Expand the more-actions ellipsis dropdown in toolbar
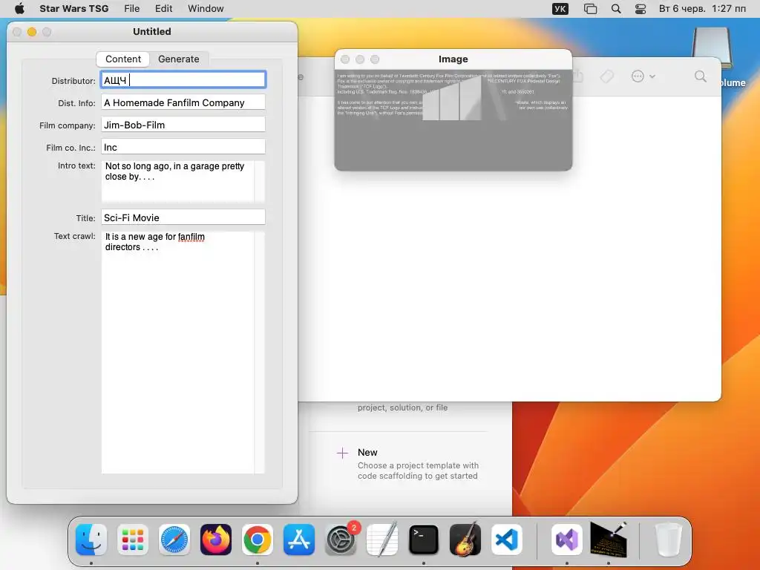 point(643,76)
